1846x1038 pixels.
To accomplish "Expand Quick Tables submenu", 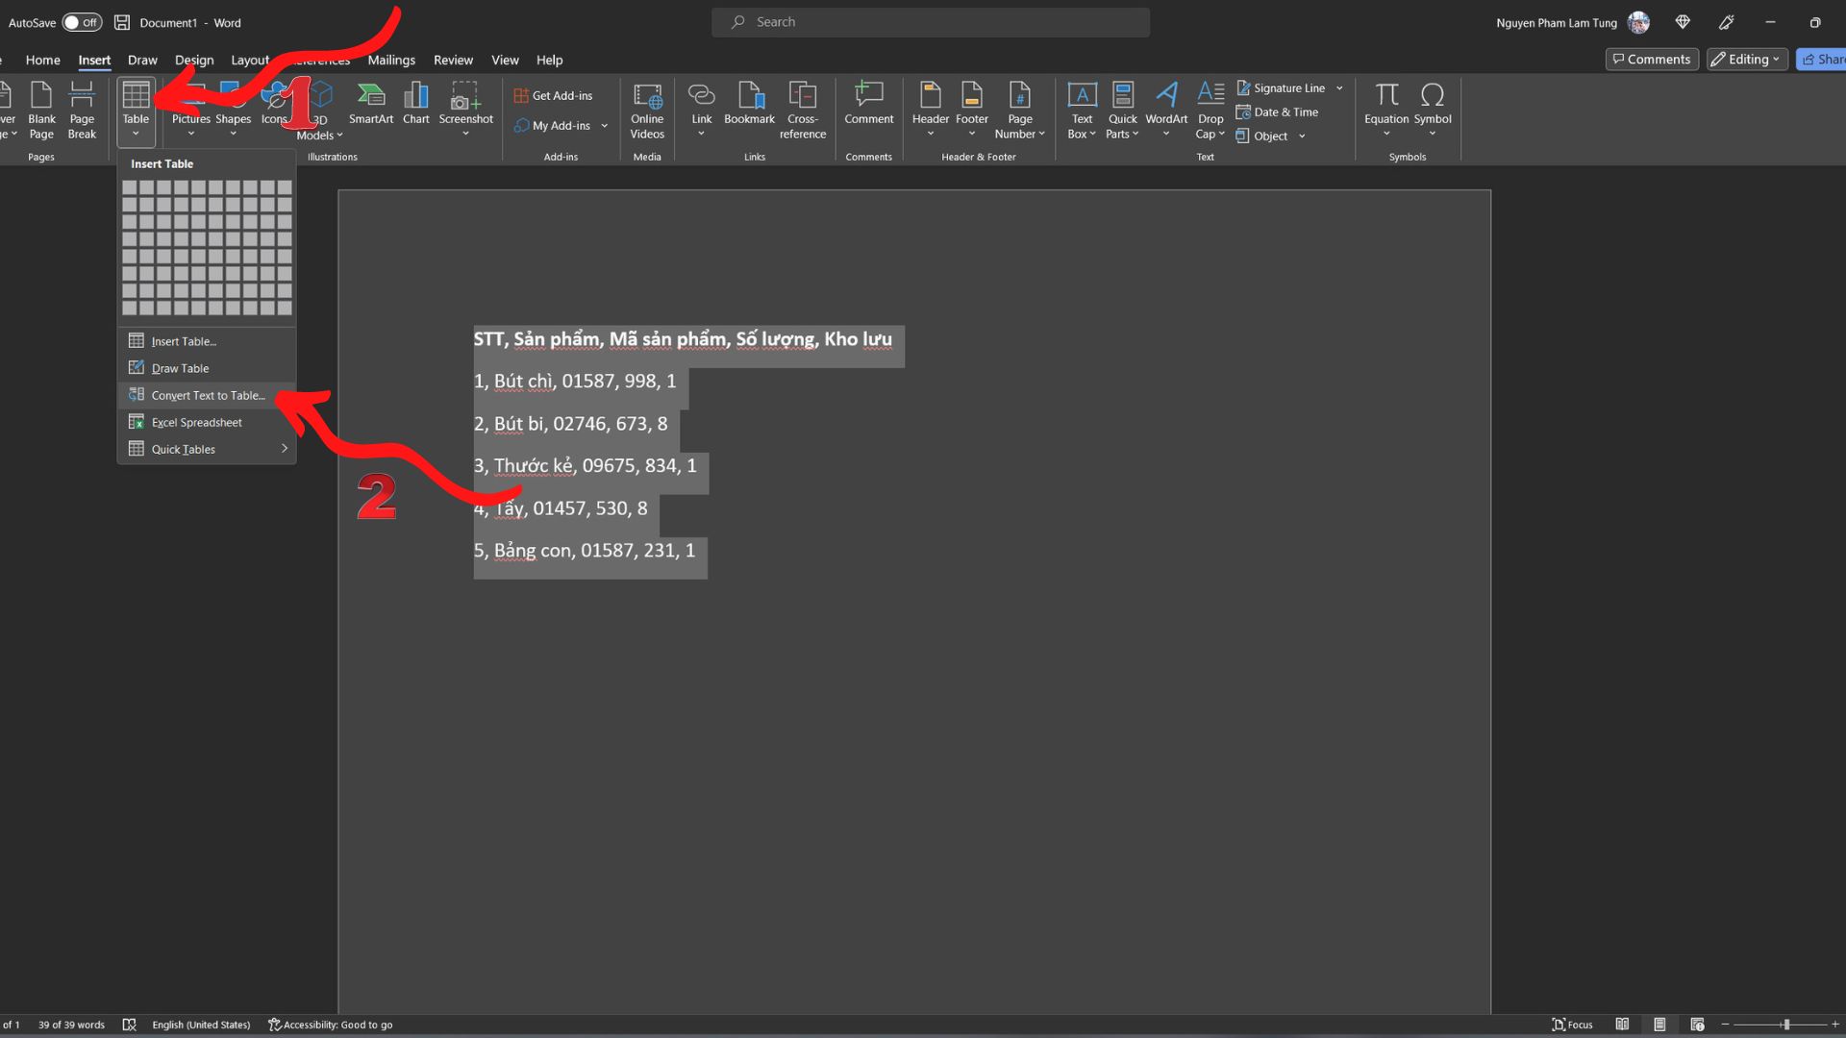I will [207, 449].
